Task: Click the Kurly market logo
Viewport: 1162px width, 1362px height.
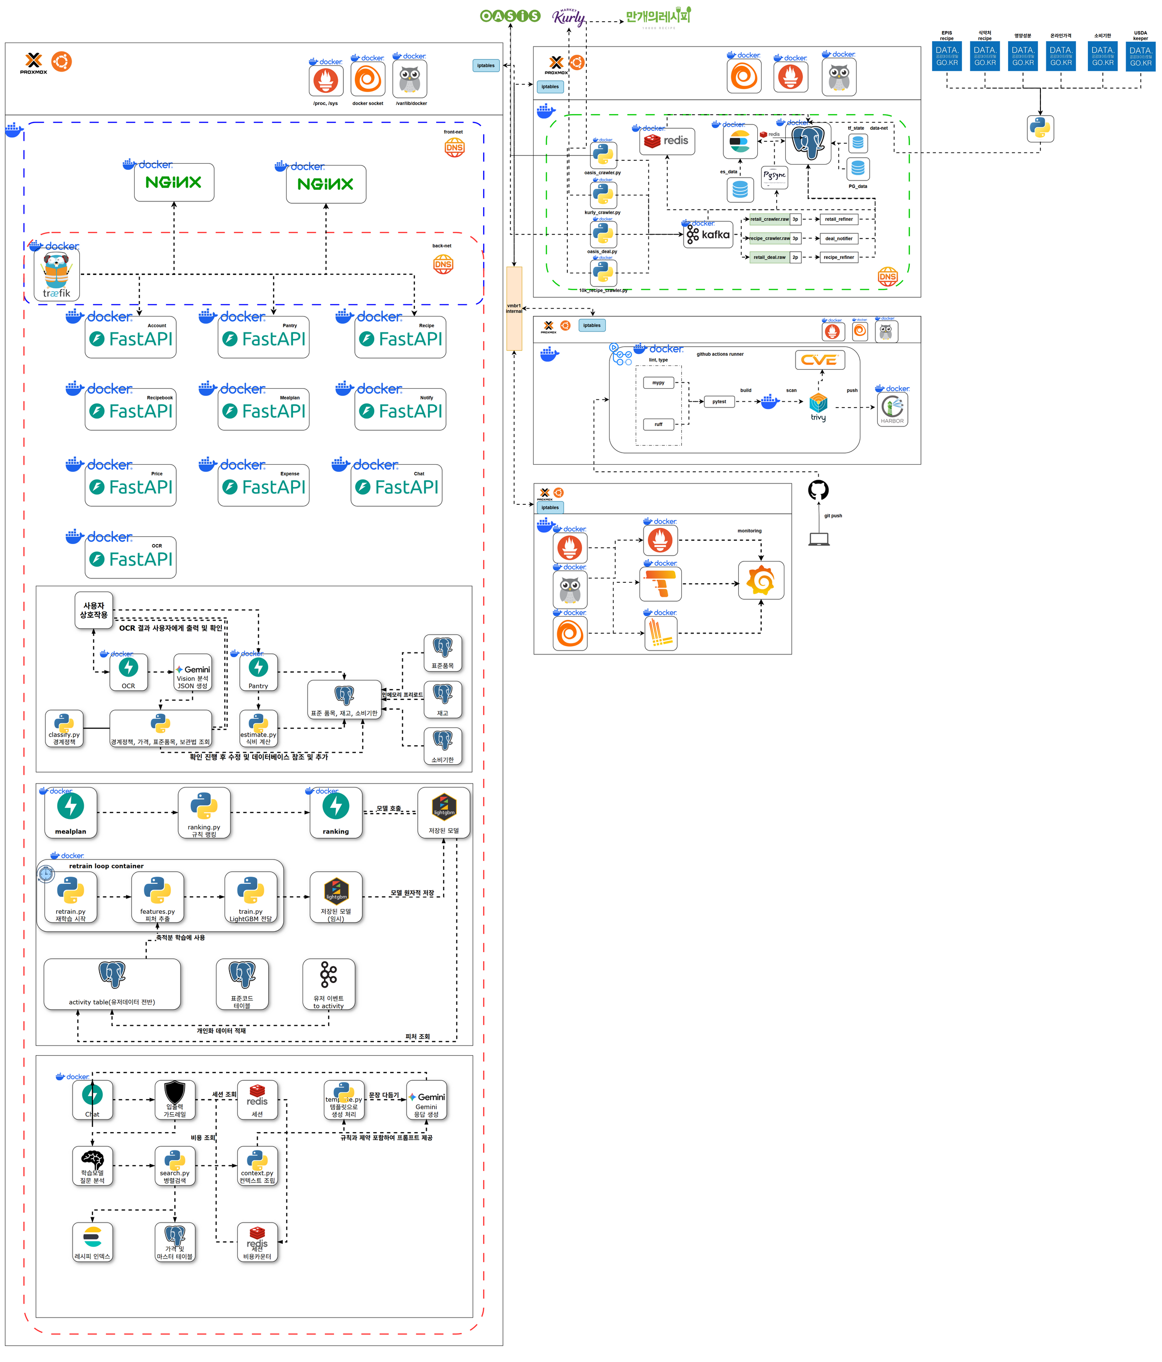Action: 569,18
